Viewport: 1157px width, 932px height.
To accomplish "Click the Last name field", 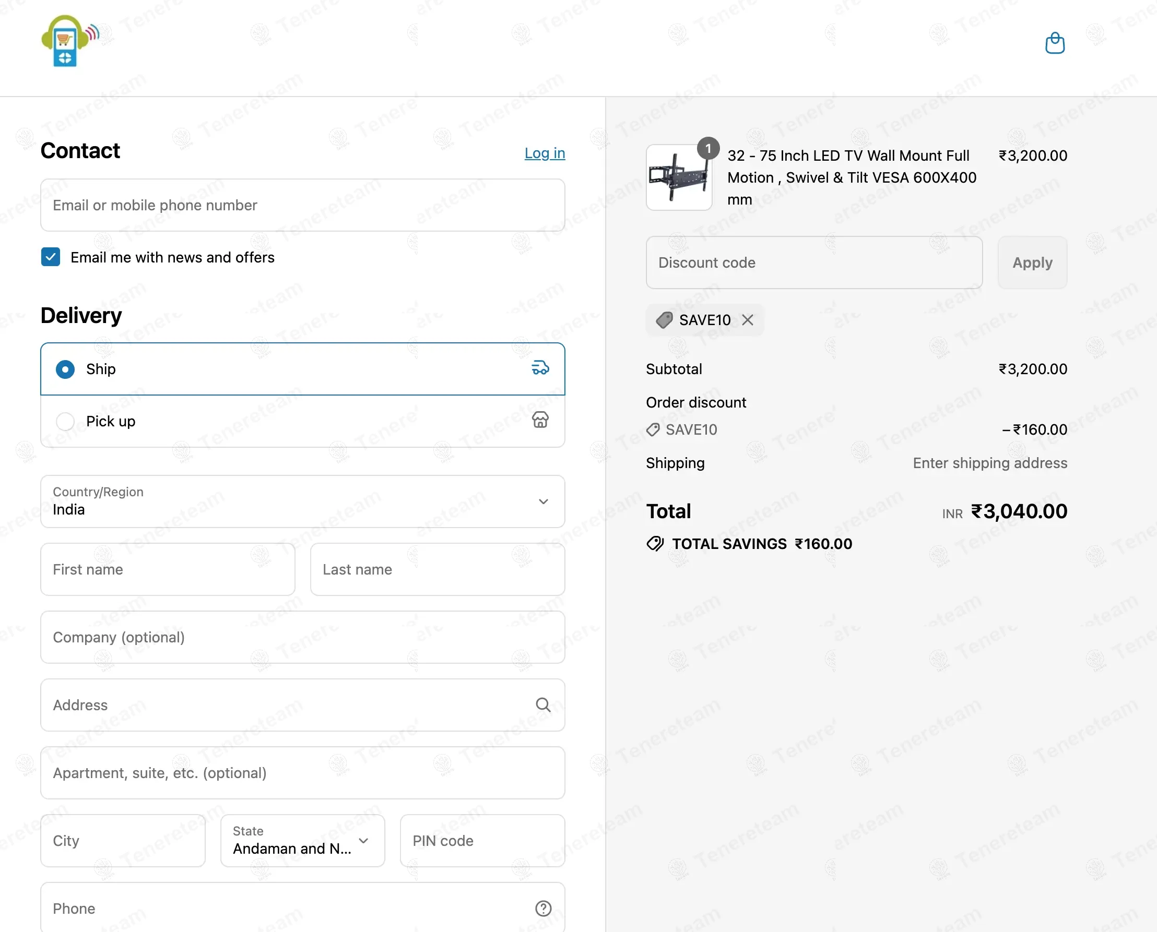I will tap(437, 569).
